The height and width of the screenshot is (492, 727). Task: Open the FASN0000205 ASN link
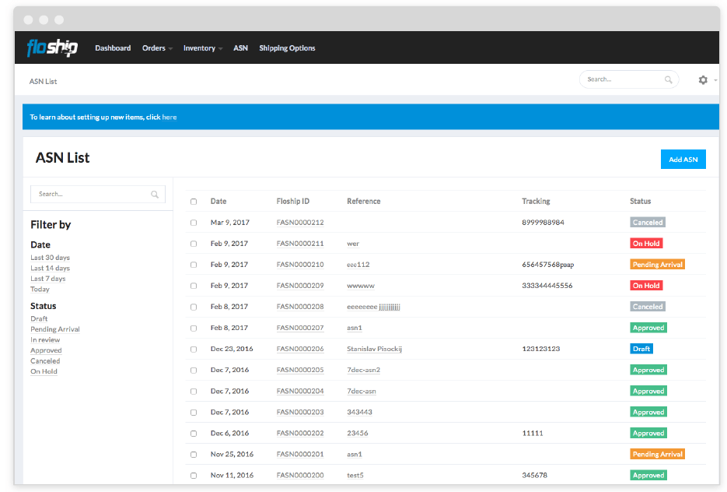pos(299,370)
